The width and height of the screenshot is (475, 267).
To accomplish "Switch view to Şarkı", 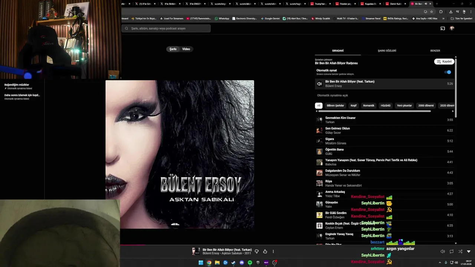I will [x=173, y=49].
